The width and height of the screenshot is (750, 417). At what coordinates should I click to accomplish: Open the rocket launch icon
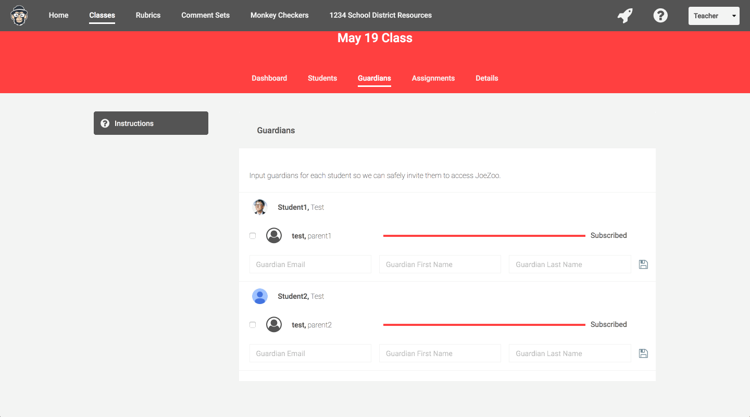coord(625,16)
